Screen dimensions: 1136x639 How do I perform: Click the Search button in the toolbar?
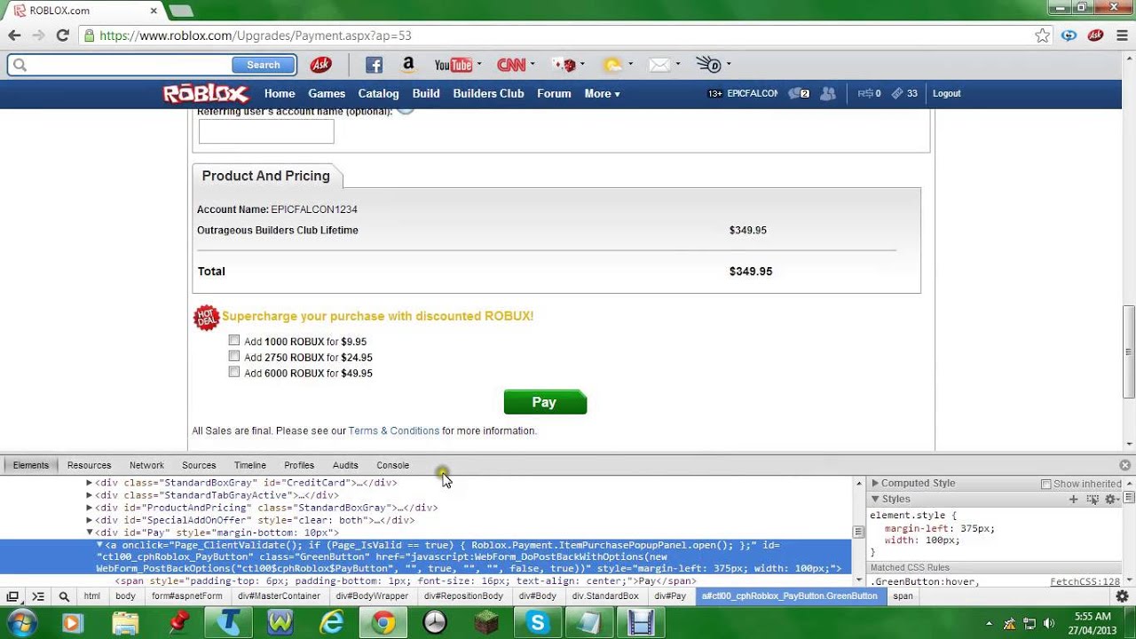[264, 65]
